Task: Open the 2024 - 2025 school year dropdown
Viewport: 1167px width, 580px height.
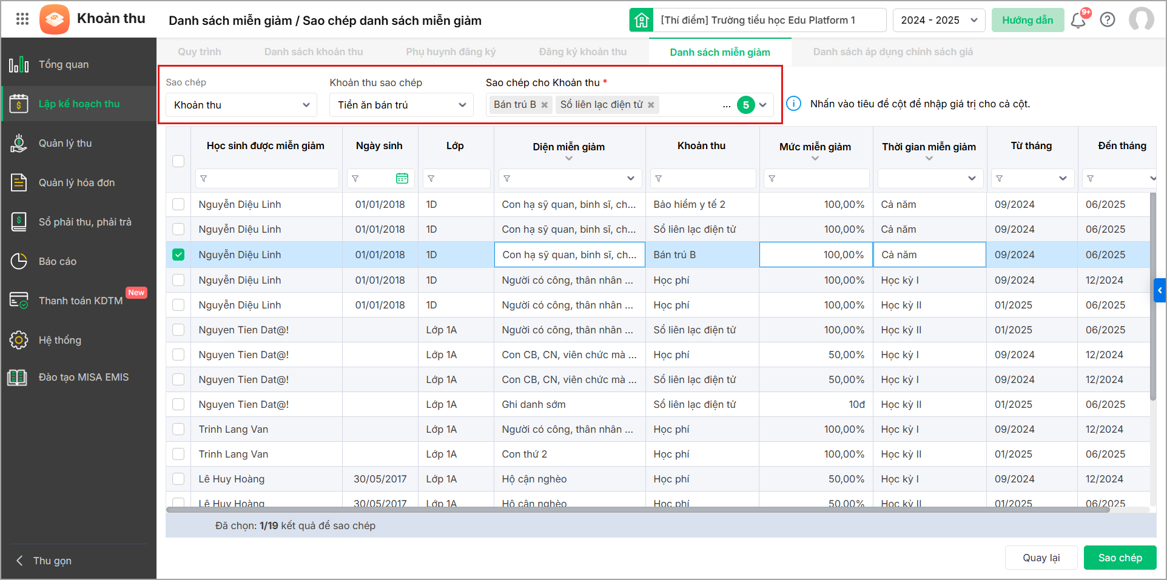Action: point(938,20)
